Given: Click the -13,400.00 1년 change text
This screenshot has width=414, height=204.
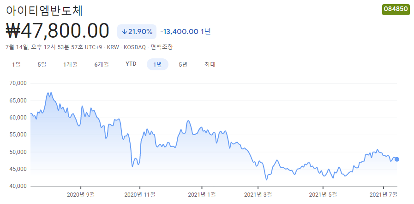Looking at the screenshot, I should 186,32.
